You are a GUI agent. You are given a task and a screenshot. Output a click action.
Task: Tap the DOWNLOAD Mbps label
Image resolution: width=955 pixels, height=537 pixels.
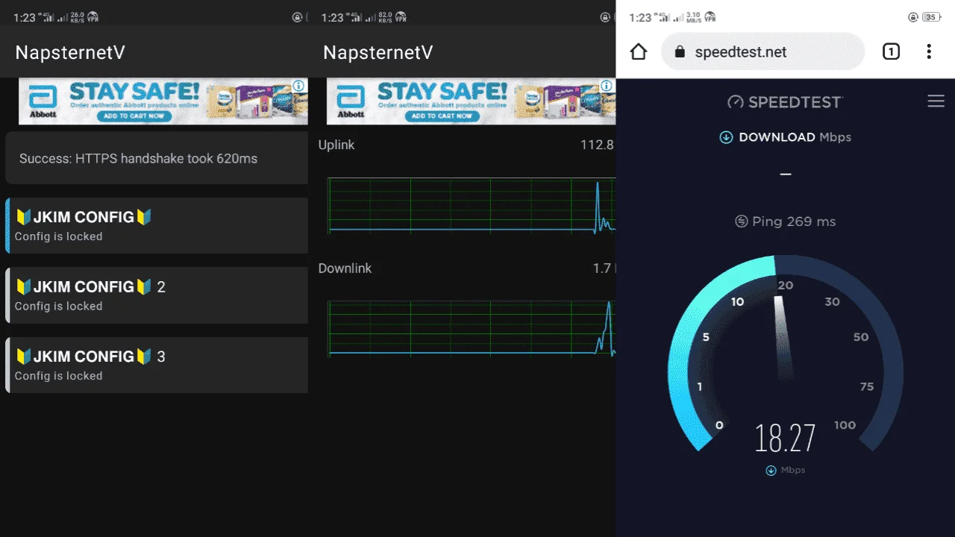pos(795,137)
